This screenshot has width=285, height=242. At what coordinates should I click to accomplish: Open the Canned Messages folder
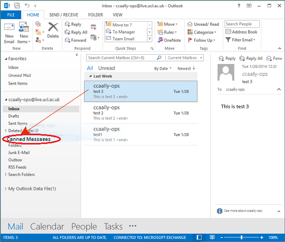tap(29, 139)
